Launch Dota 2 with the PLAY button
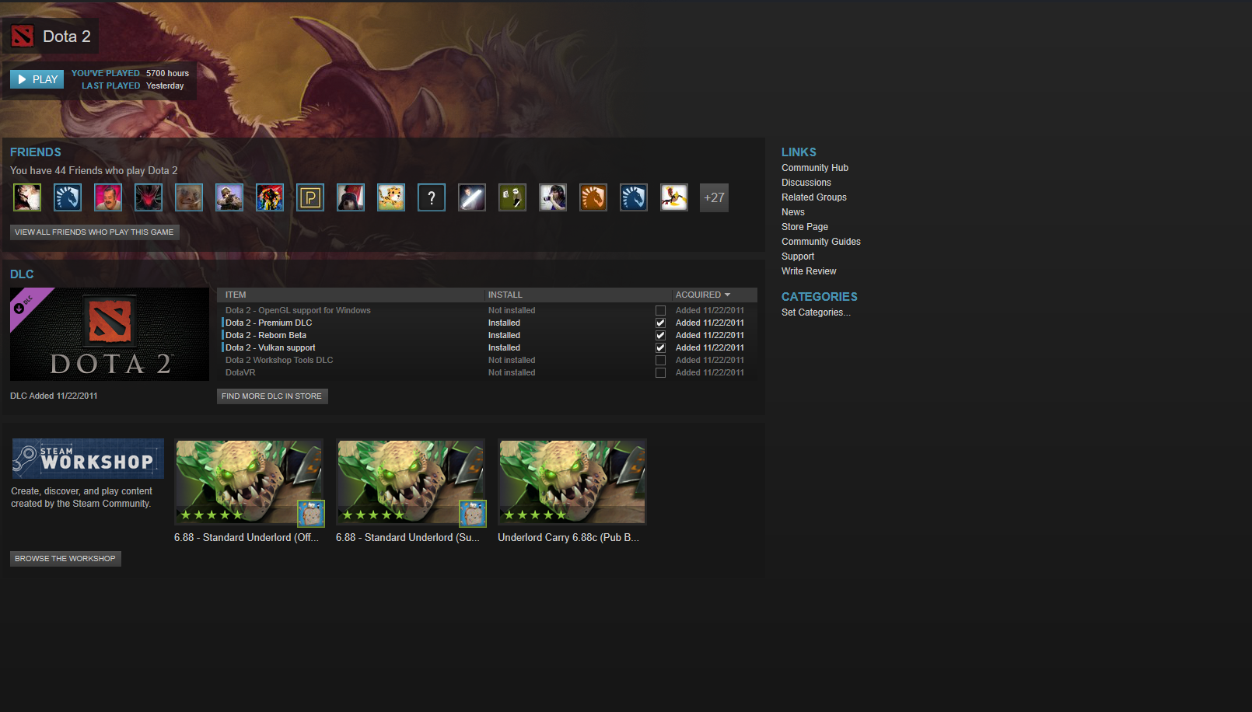Image resolution: width=1252 pixels, height=712 pixels. 37,79
